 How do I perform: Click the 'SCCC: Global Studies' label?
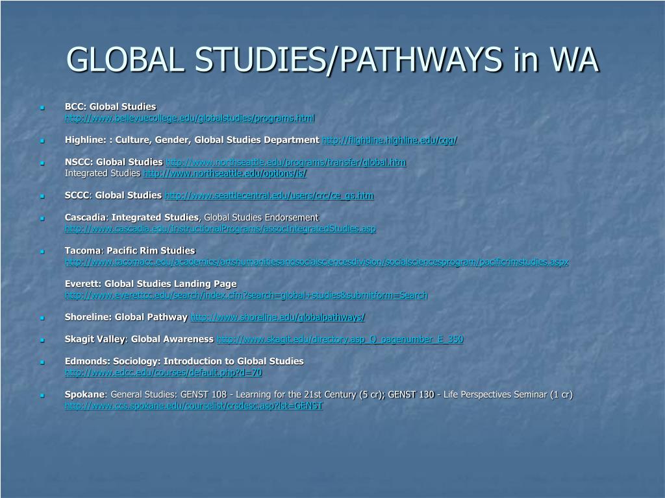[x=113, y=196]
